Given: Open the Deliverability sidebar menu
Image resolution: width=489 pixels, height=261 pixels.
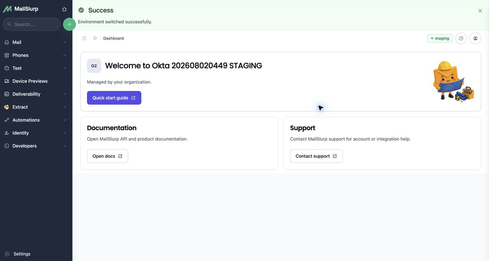Looking at the screenshot, I should click(x=35, y=94).
